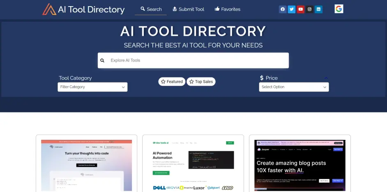Open the Price Select Option dropdown

294,87
